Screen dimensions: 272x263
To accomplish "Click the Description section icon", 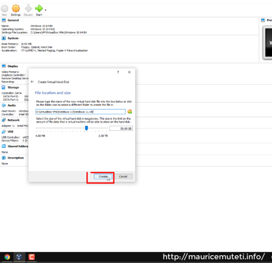I will point(3,158).
